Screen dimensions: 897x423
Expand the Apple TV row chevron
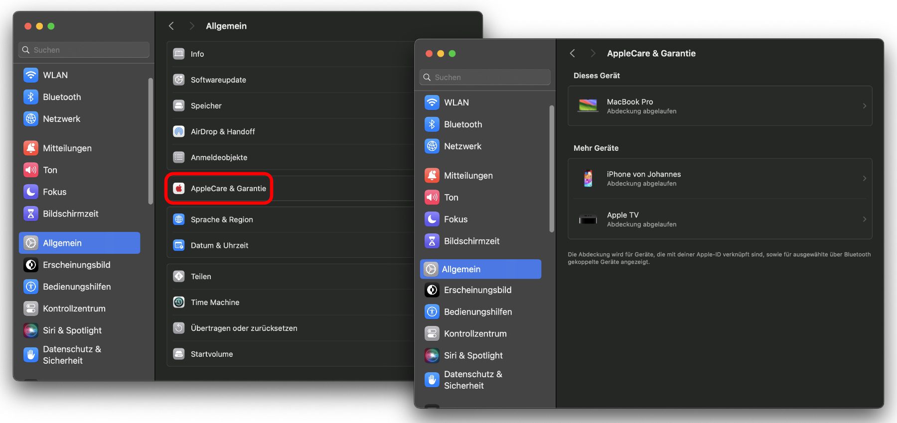tap(864, 219)
